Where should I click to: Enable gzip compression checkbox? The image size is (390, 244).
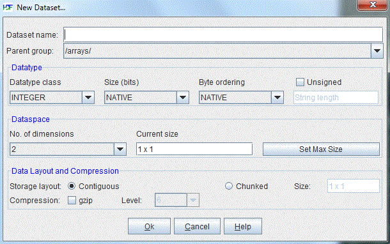pyautogui.click(x=72, y=201)
